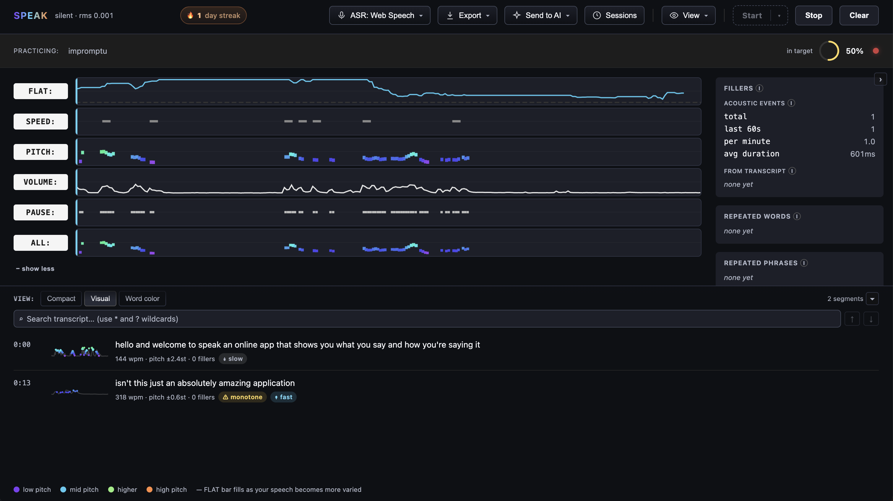Collapse charts with show less
893x501 pixels.
(35, 269)
